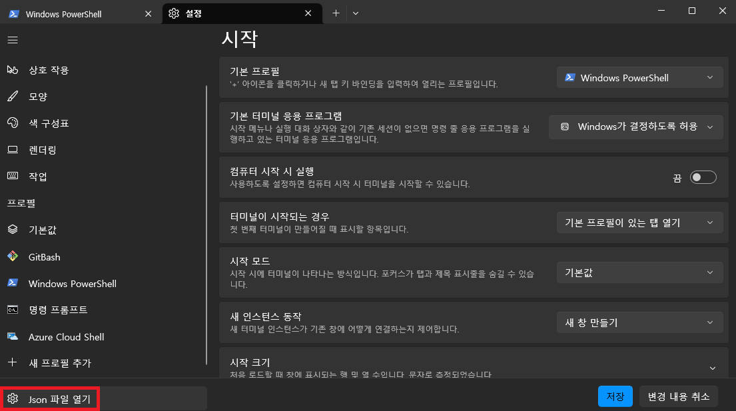Close the 설정 tab
This screenshot has height=411, width=736.
pos(308,13)
